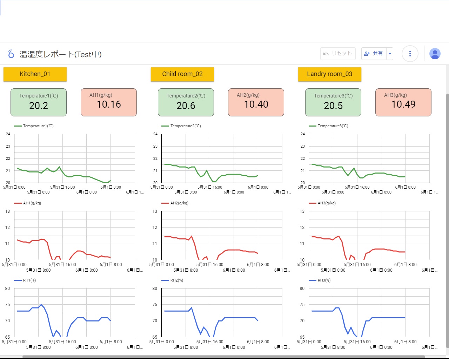This screenshot has height=359, width=449.
Task: Click the vertical scrollbar on the right
Action: point(447,220)
